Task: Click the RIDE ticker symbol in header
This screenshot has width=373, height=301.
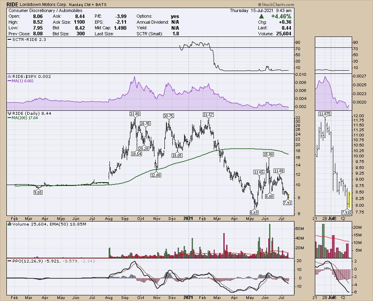Action: tap(12, 4)
